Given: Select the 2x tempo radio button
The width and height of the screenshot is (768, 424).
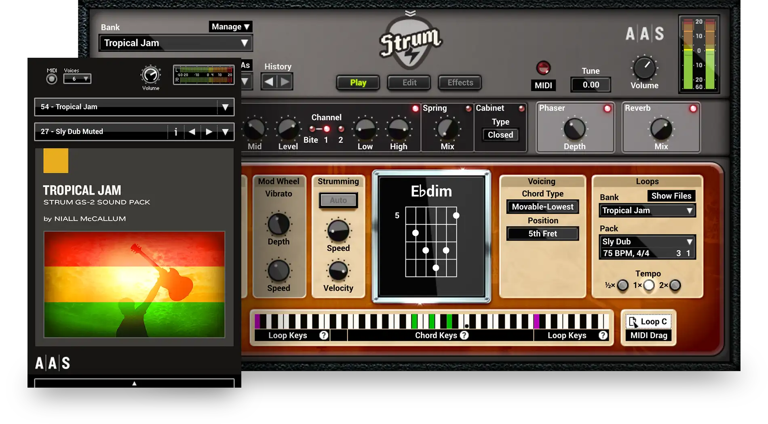Looking at the screenshot, I should click(675, 285).
